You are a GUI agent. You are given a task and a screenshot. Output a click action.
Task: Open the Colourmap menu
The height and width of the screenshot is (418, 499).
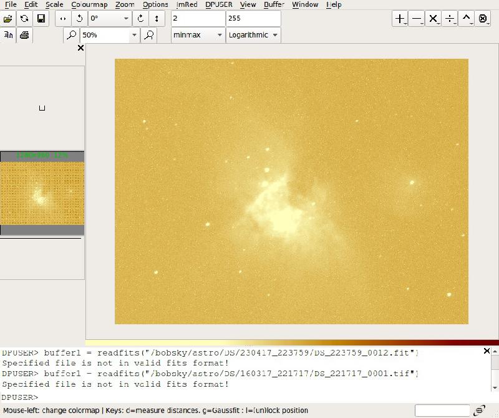click(89, 4)
